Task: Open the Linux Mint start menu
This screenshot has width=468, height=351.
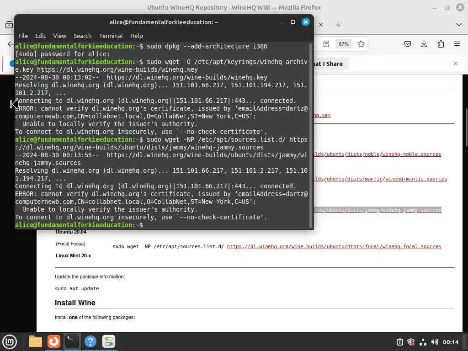Action: click(x=10, y=341)
